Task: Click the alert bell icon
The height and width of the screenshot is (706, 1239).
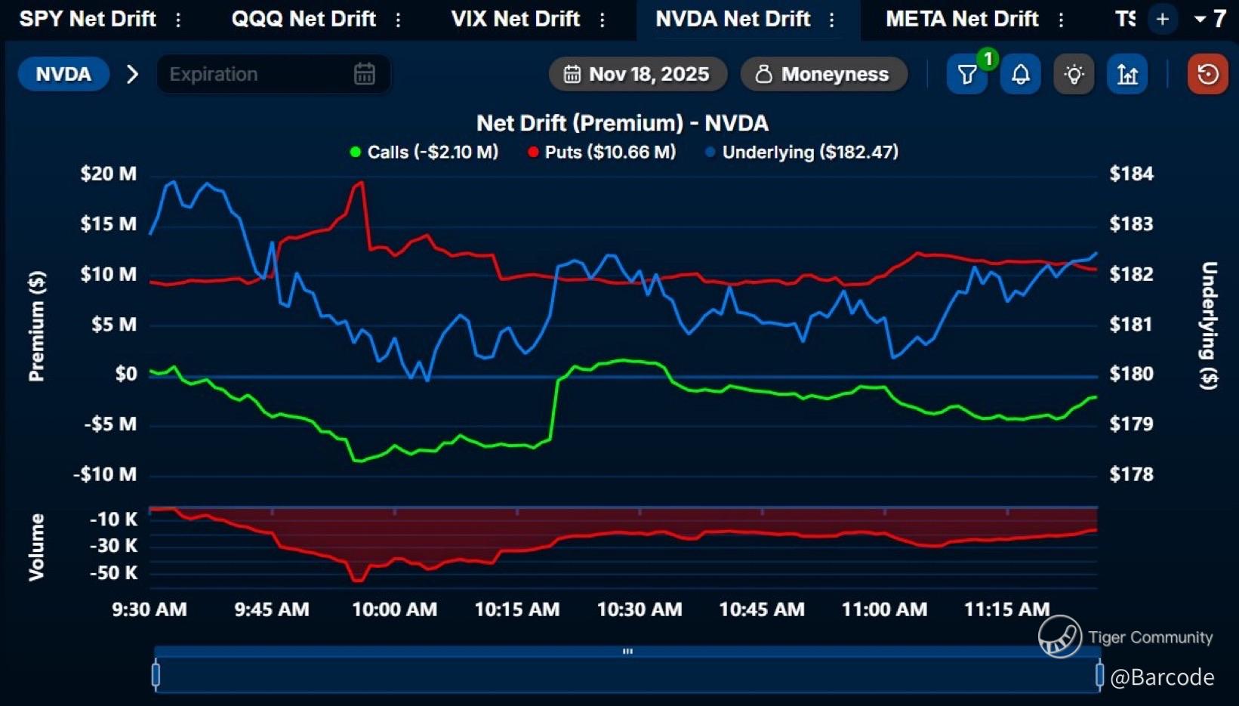Action: 1021,74
